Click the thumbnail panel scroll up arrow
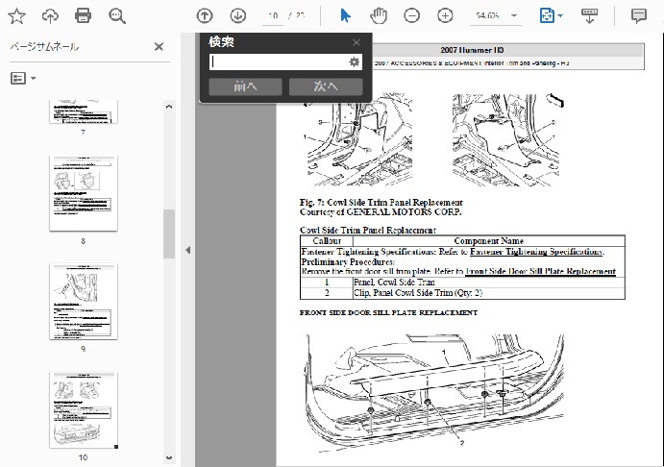The image size is (664, 467). tap(169, 107)
